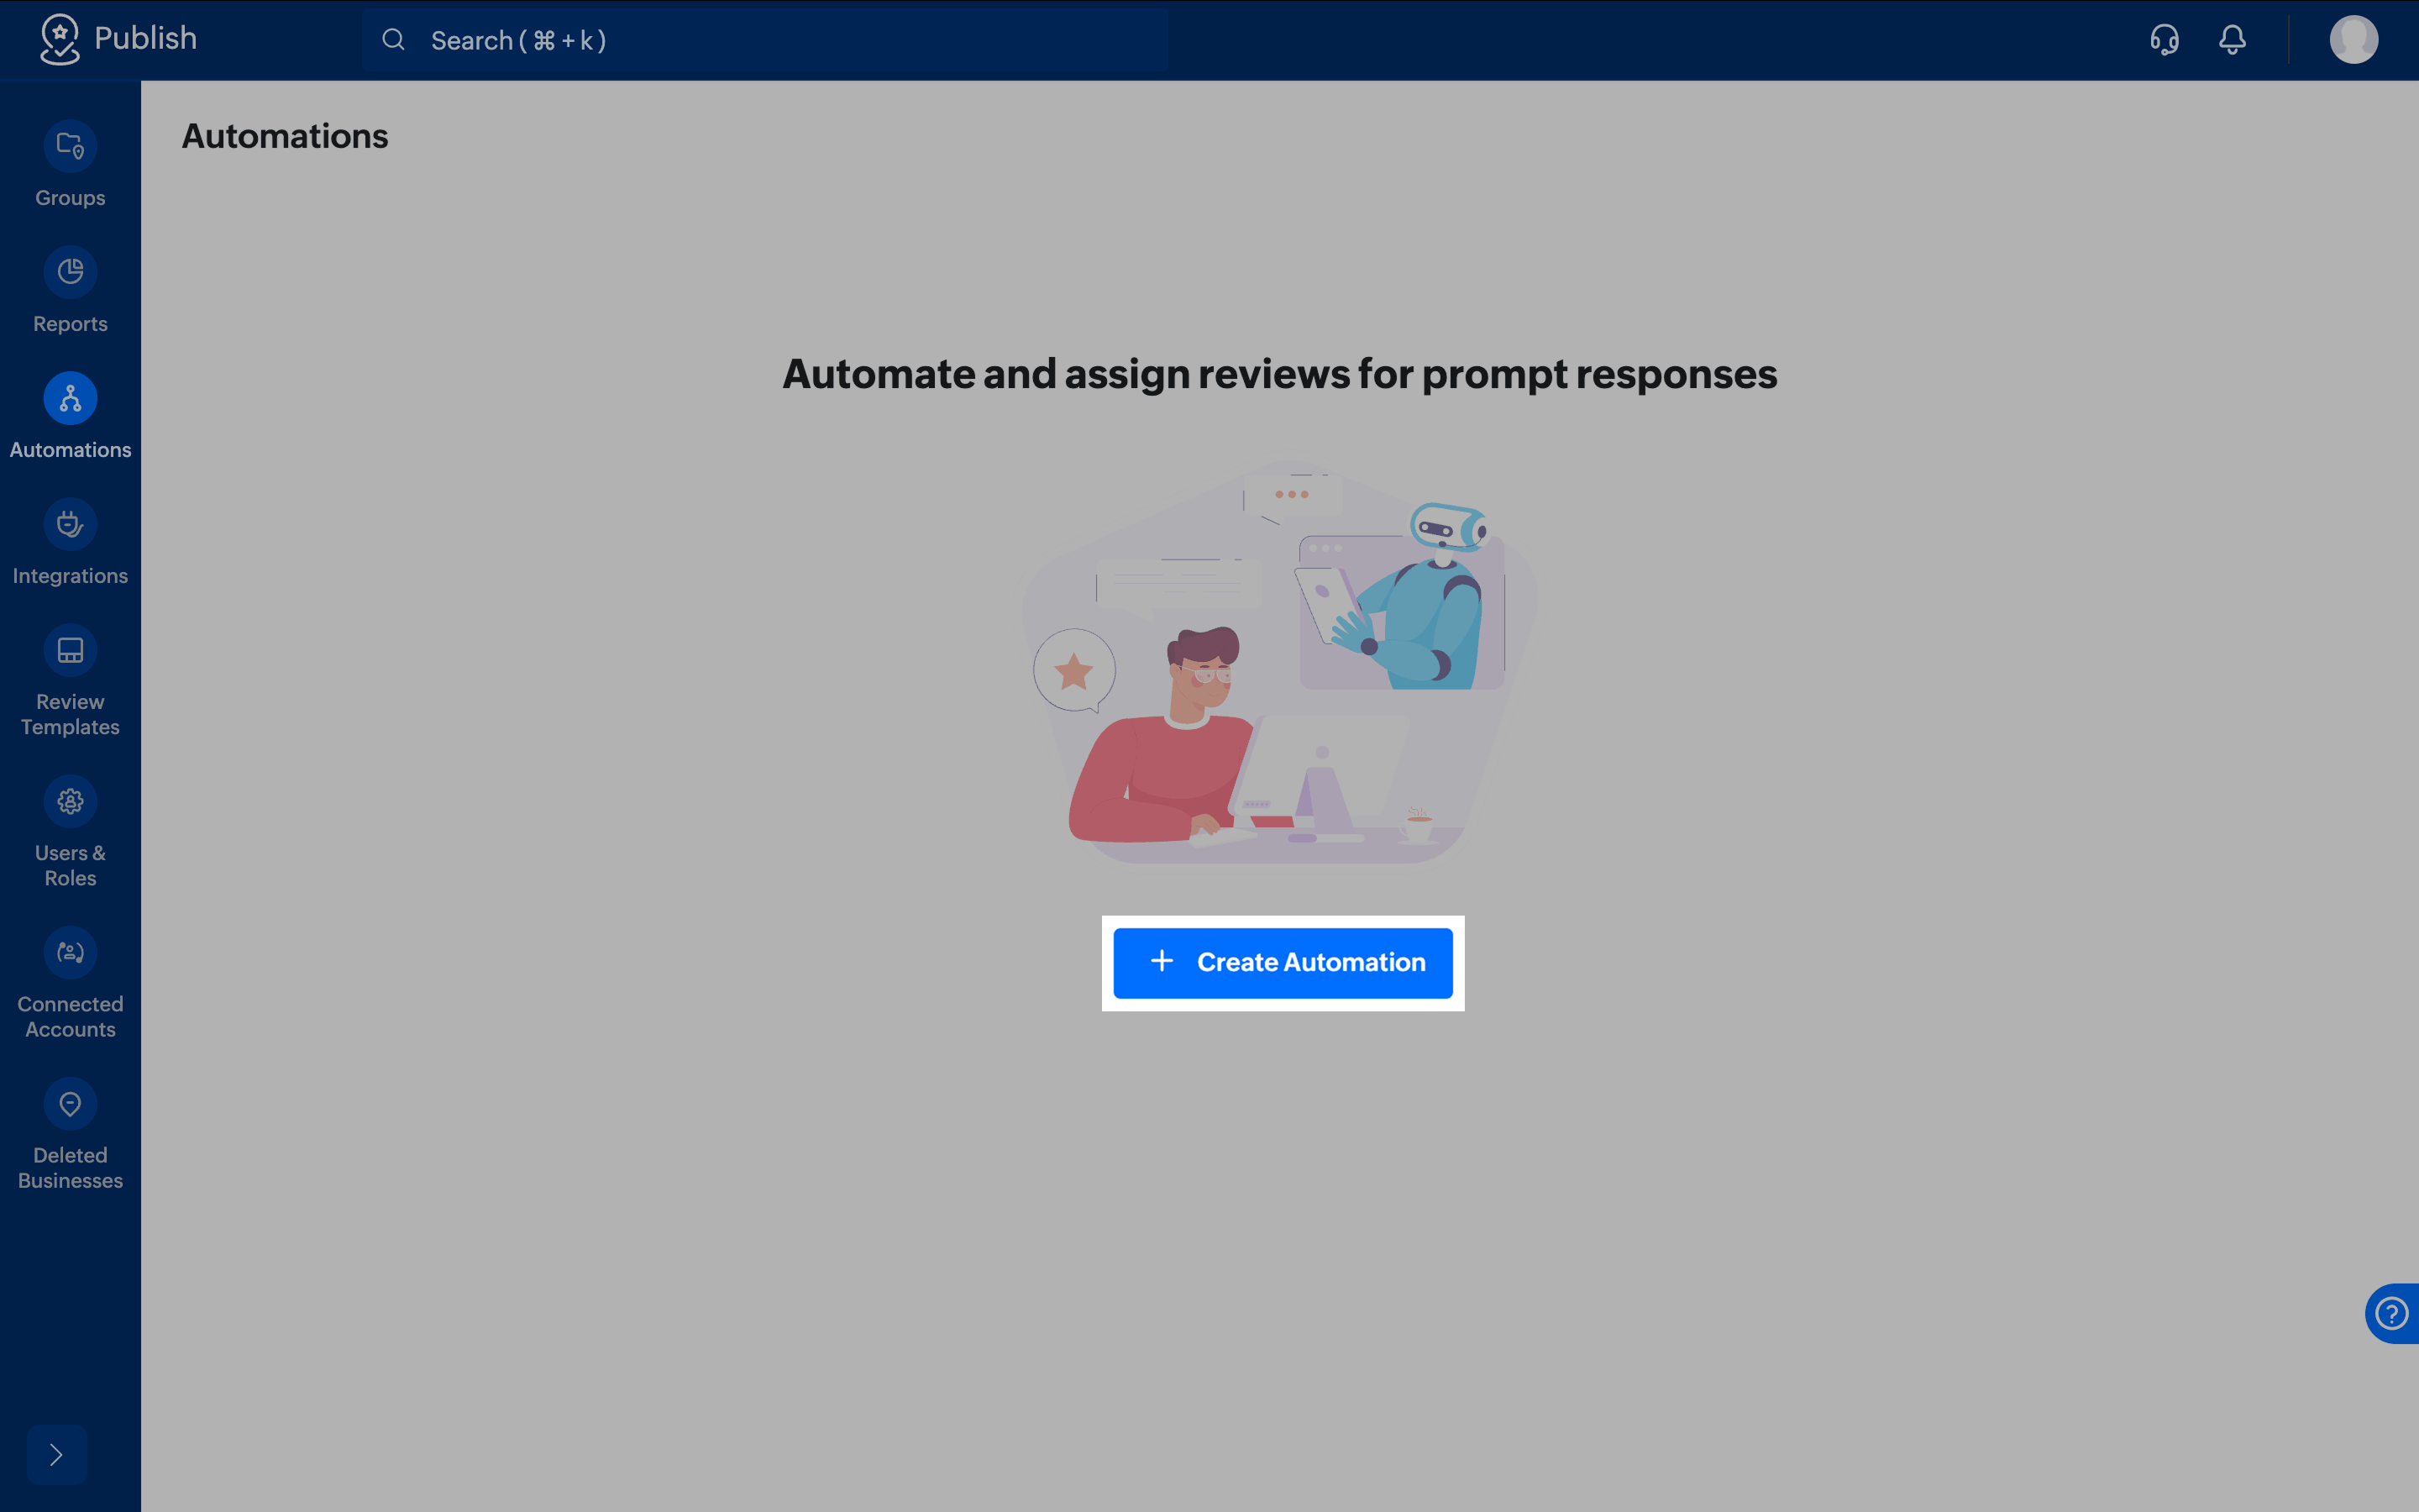Click the user profile avatar
This screenshot has height=1512, width=2419.
point(2353,40)
